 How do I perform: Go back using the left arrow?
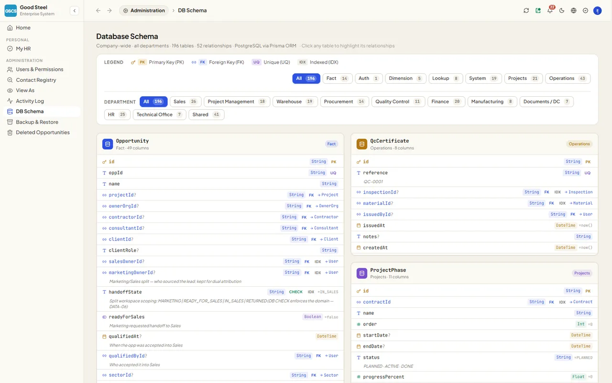click(98, 11)
